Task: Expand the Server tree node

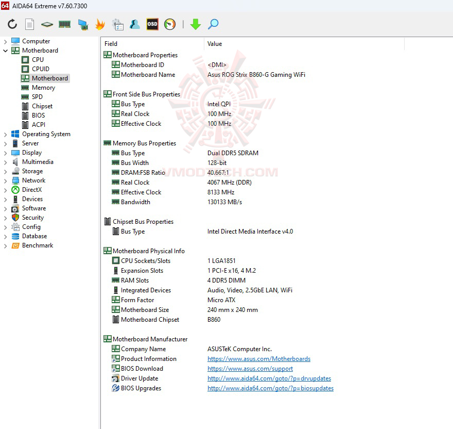Action: tap(5, 143)
